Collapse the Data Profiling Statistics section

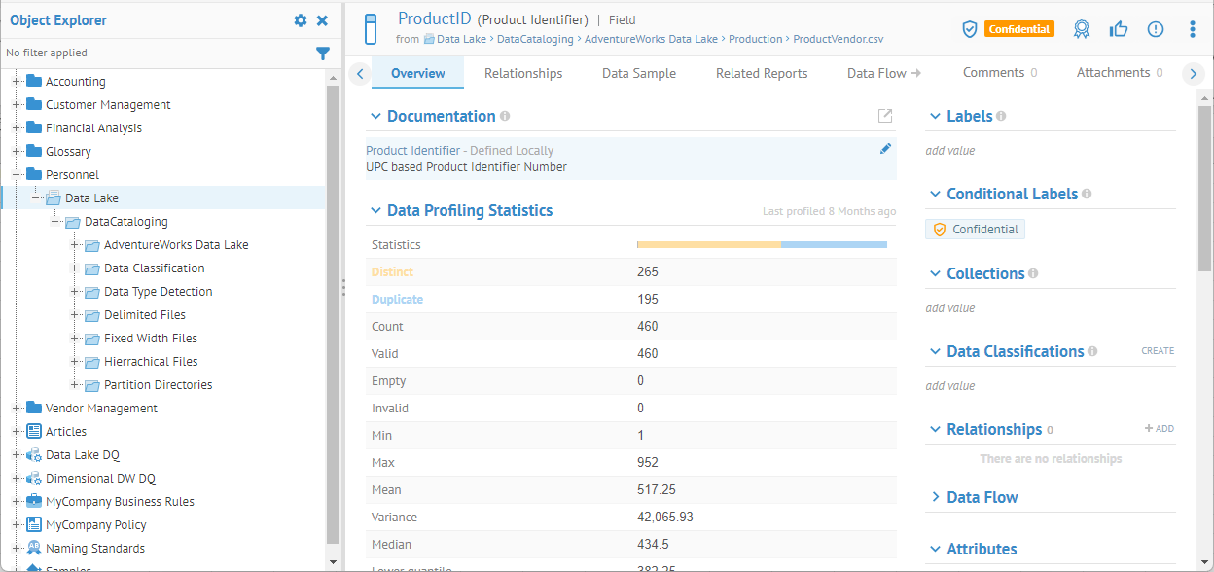click(375, 211)
